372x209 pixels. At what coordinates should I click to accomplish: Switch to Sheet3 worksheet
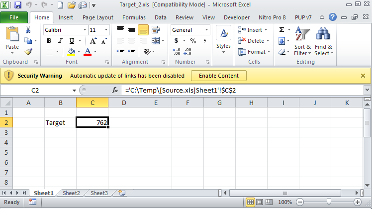click(99, 193)
